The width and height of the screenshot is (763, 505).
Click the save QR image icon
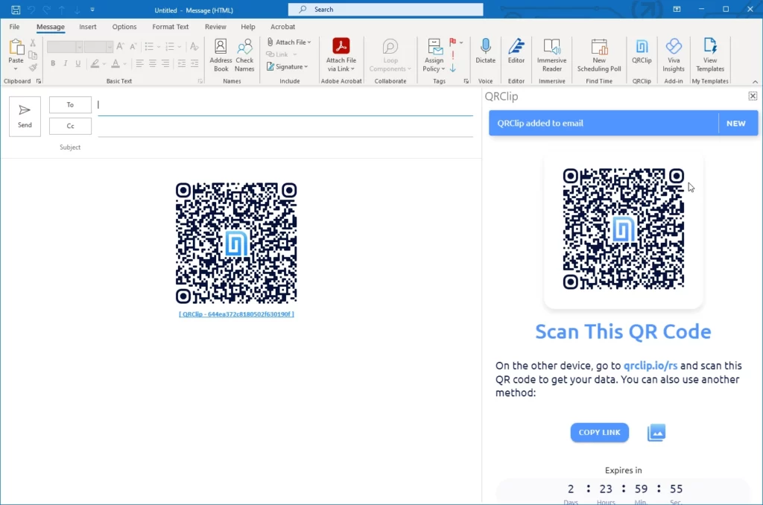click(x=656, y=433)
